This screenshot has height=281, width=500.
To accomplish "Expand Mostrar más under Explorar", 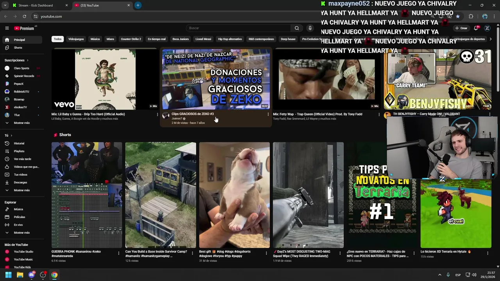I will click(x=23, y=233).
